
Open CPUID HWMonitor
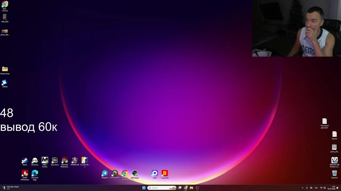click(x=25, y=175)
